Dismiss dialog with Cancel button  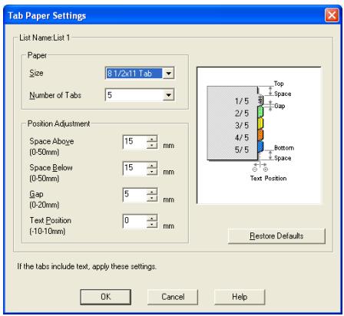[173, 297]
